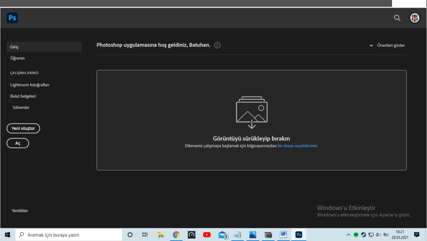
Task: Open the volume tray icon
Action: click(x=378, y=235)
